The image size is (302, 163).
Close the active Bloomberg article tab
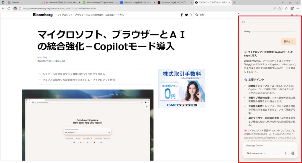(x=229, y=2)
